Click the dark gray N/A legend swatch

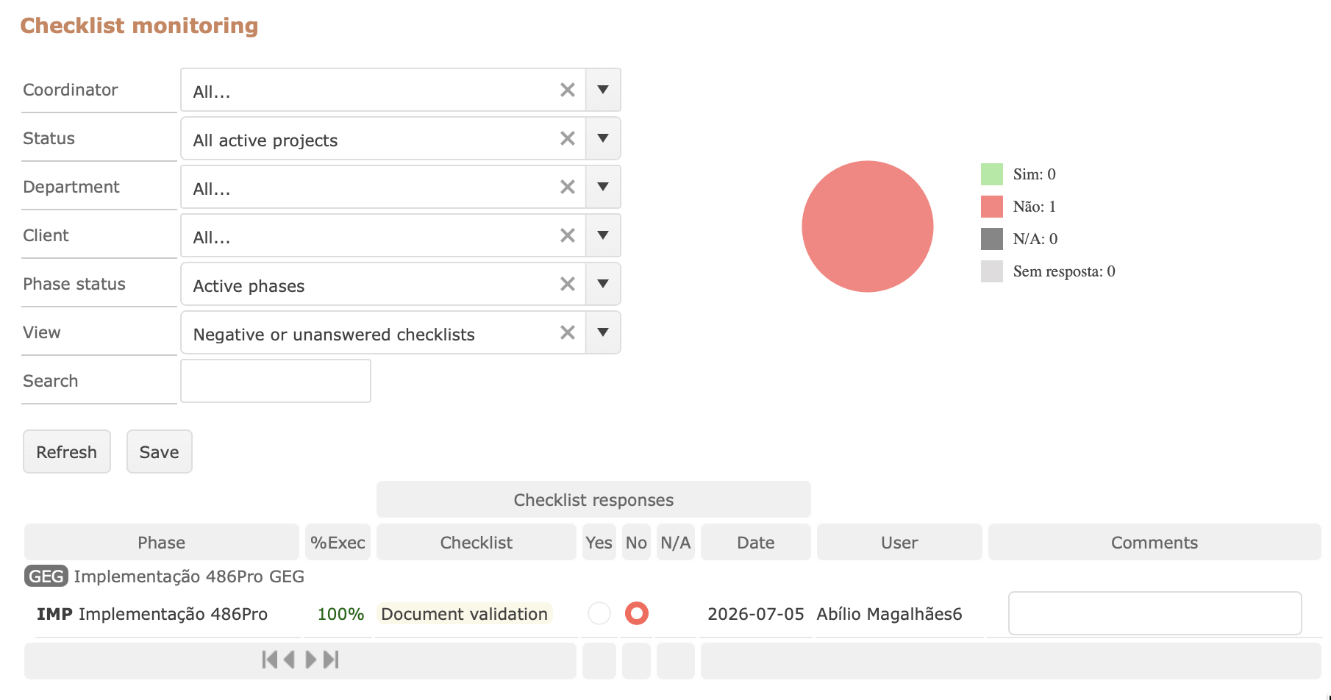tap(992, 239)
